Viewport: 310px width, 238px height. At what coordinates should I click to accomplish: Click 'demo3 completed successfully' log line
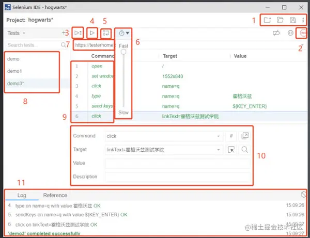[x=44, y=234]
